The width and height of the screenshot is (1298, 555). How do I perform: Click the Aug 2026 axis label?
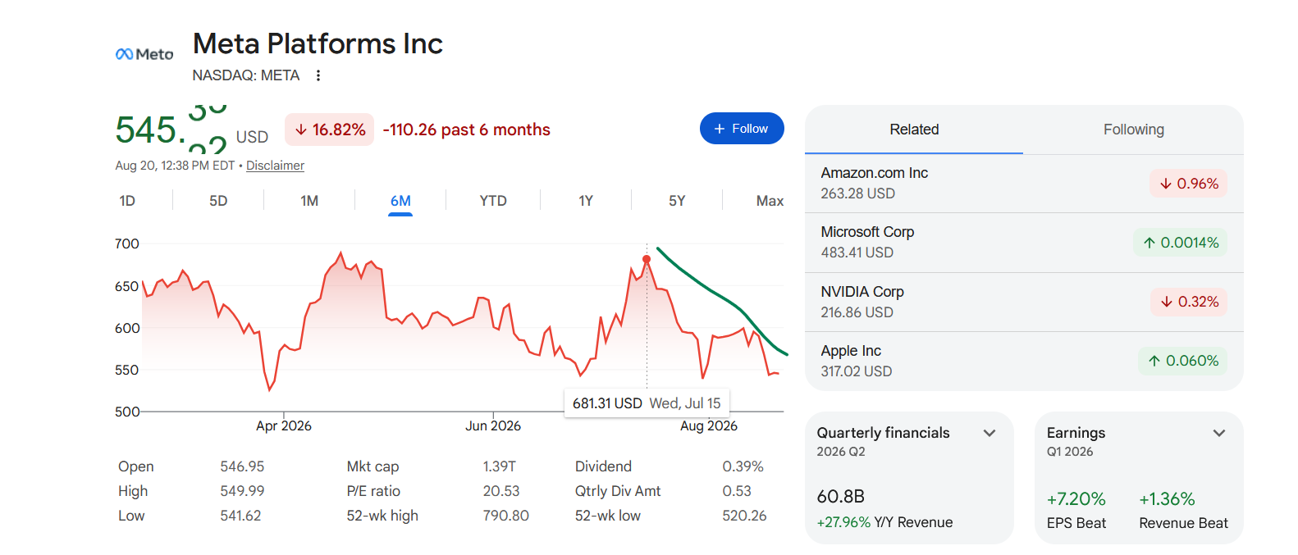click(x=709, y=426)
